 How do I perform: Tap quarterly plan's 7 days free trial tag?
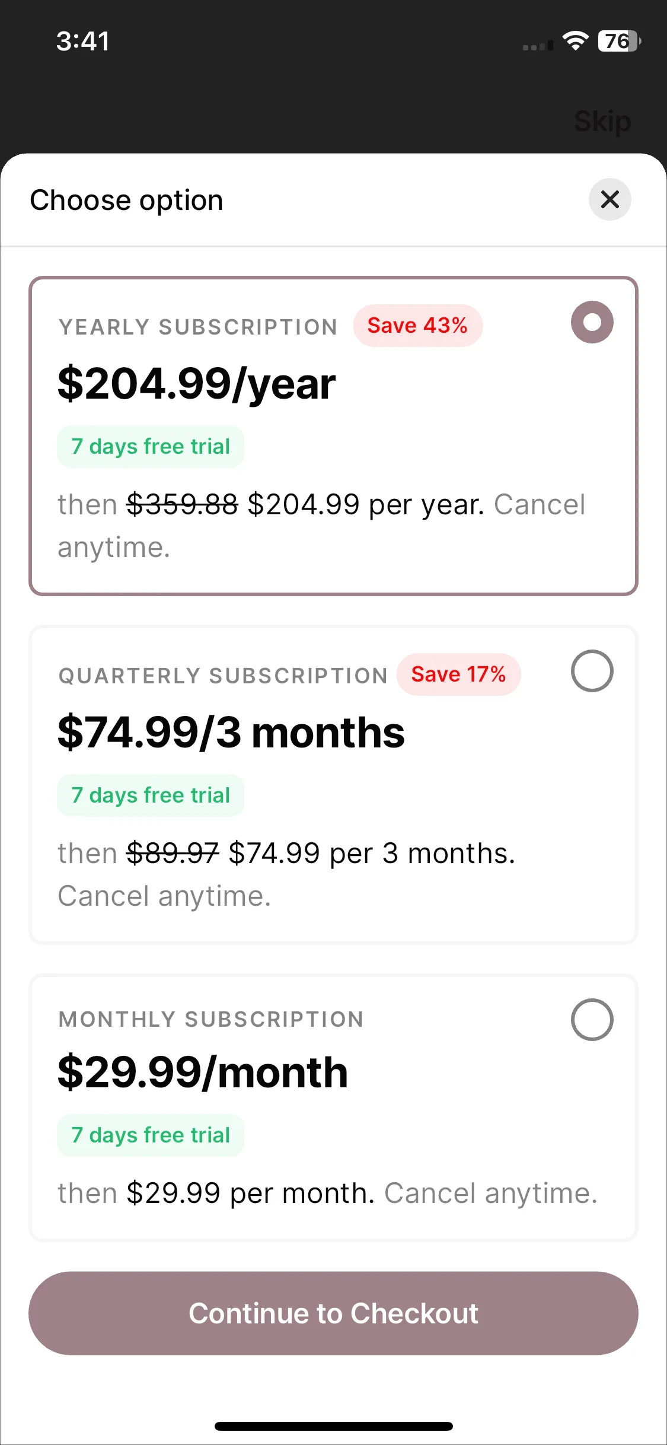(x=151, y=795)
